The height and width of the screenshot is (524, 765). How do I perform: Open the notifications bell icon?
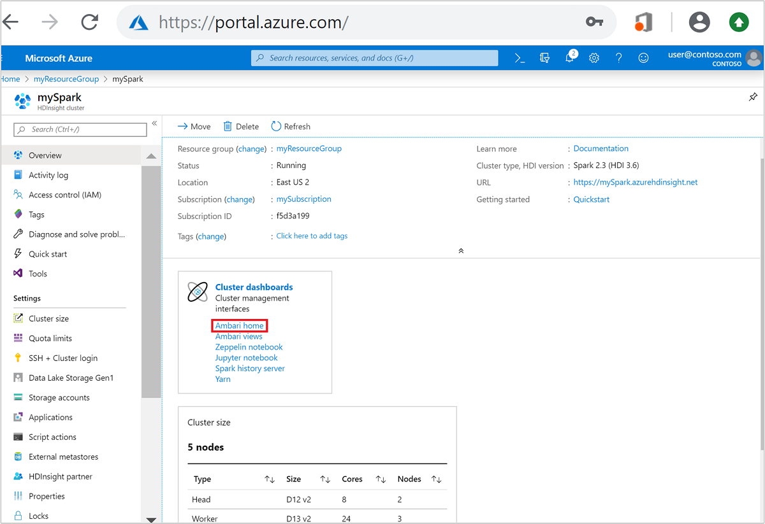point(570,57)
